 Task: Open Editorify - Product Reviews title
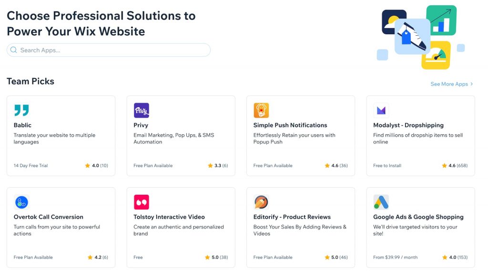(x=292, y=217)
